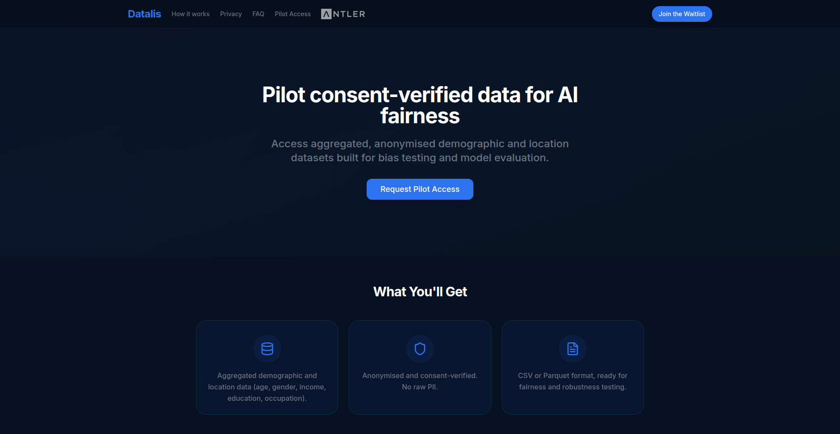The width and height of the screenshot is (840, 434).
Task: Click the word "fairness" in the headline
Action: pos(420,116)
